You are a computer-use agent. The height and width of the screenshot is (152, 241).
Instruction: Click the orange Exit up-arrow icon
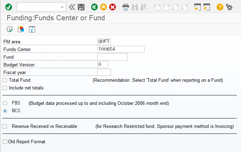[x=104, y=7]
